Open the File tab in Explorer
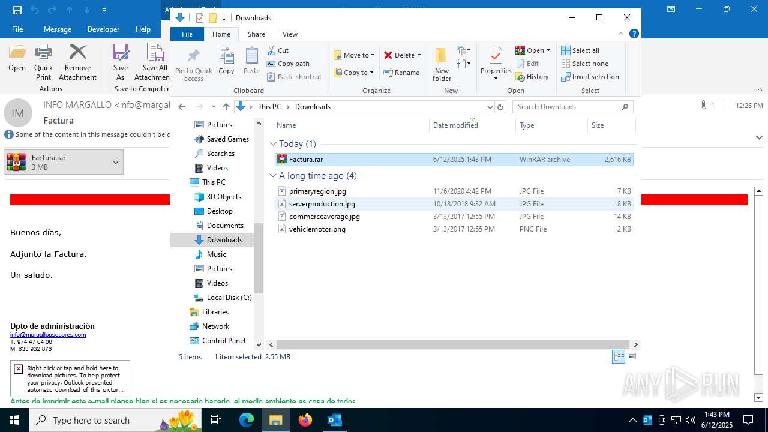The width and height of the screenshot is (768, 432). pyautogui.click(x=187, y=34)
